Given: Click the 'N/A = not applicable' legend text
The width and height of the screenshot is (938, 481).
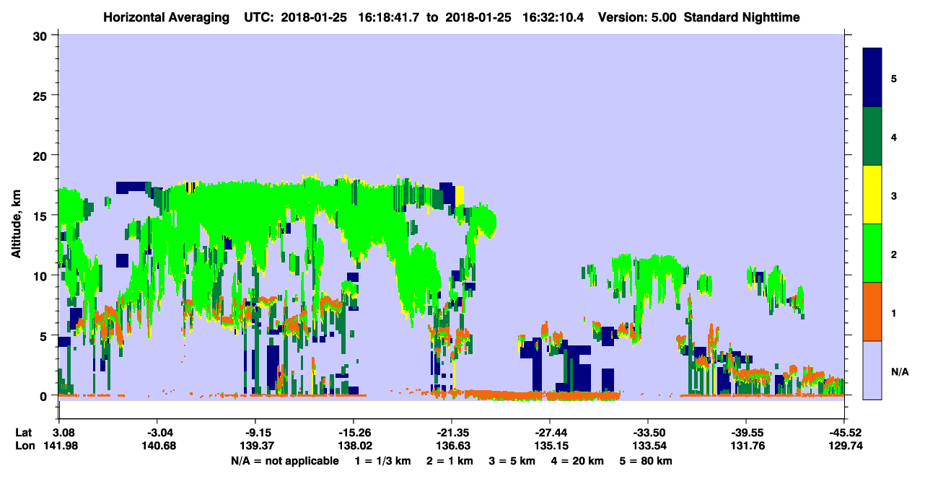Looking at the screenshot, I should [x=284, y=460].
